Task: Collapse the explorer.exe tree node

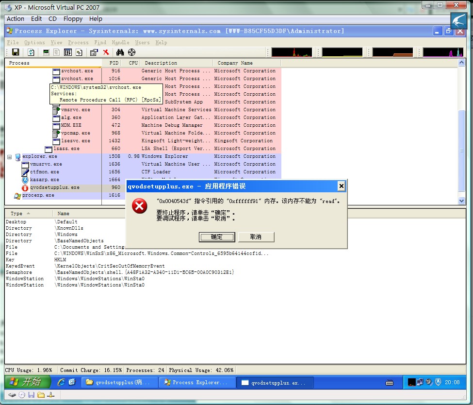Action: 9,157
